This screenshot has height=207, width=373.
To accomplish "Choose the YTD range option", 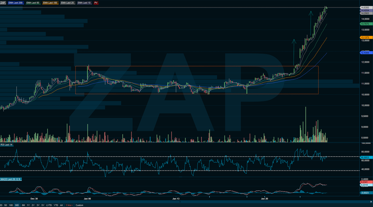I will click(56, 205).
